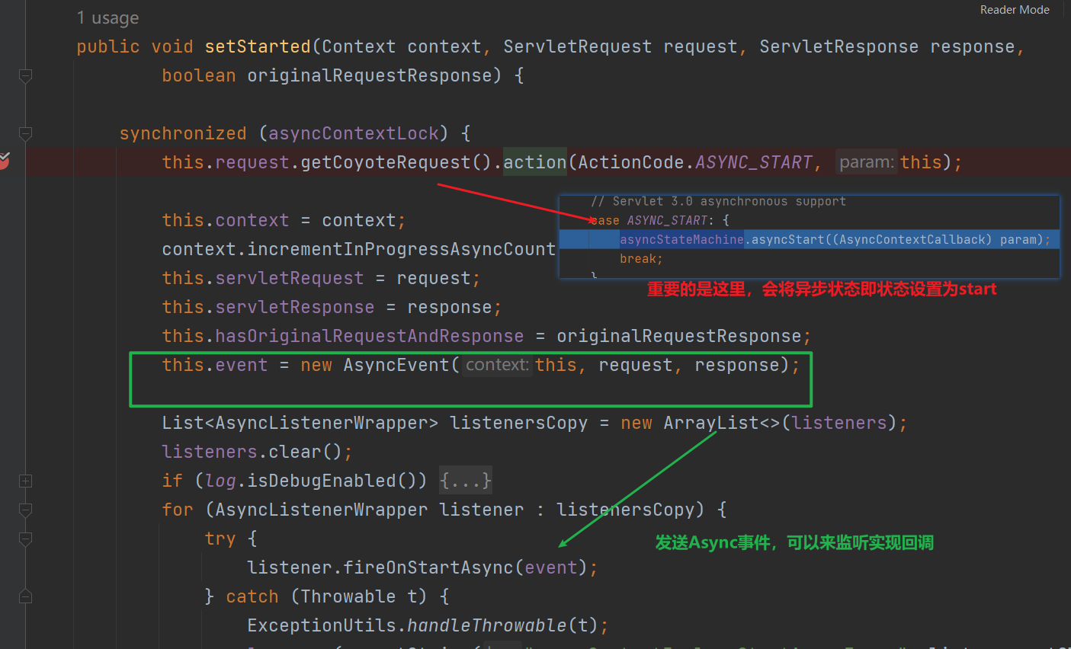Image resolution: width=1071 pixels, height=649 pixels.
Task: Remove the breakpoint on the ASYNC_START line
Action: [x=4, y=161]
